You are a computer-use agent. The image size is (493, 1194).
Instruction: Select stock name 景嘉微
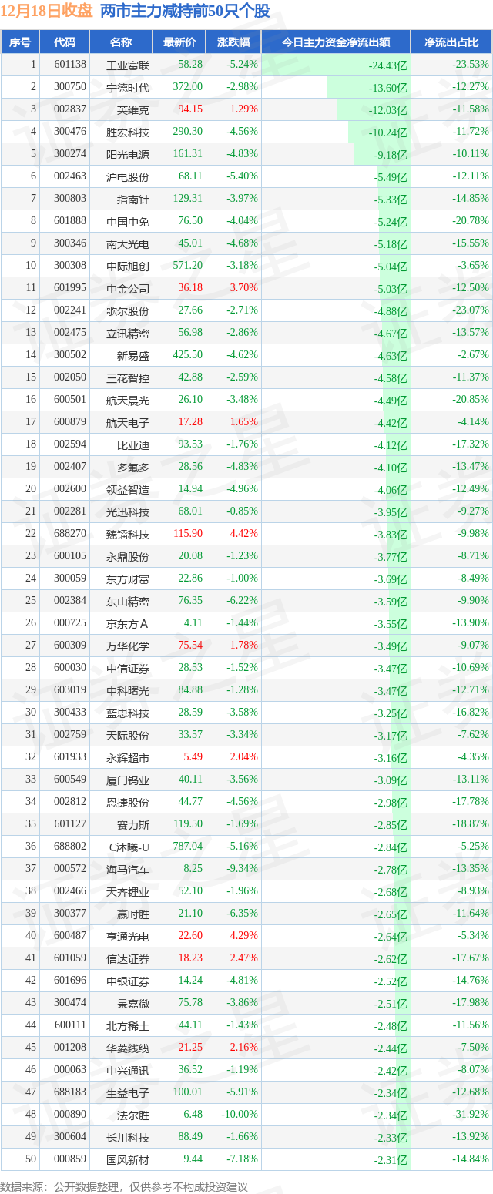pos(133,1003)
